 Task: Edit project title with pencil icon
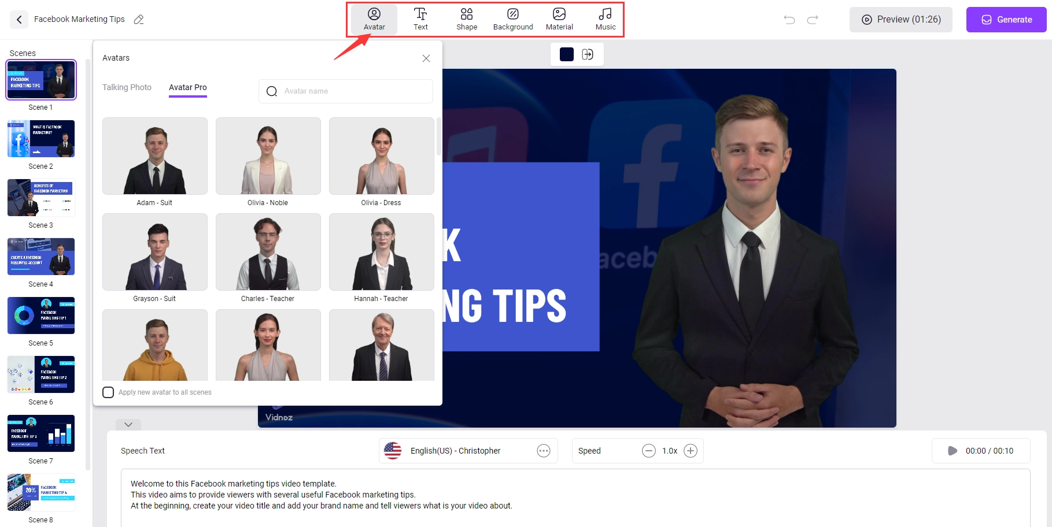[x=139, y=20]
